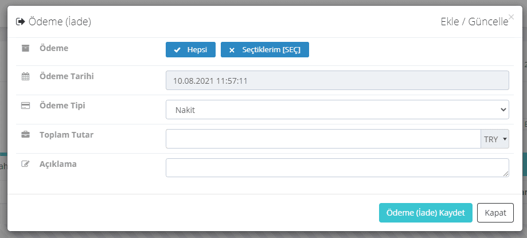Screen dimensions: 527x238
Task: Focus the Açıklama text area
Action: [x=337, y=167]
